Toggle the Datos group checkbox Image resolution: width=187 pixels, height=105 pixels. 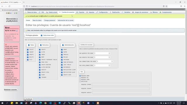click(29, 45)
